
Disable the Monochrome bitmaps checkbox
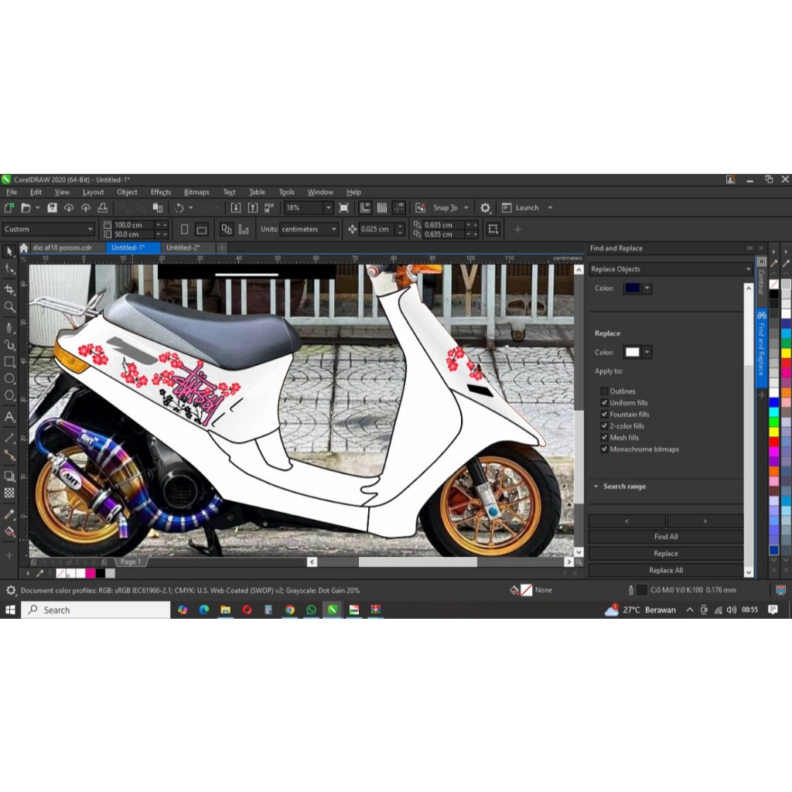click(605, 449)
